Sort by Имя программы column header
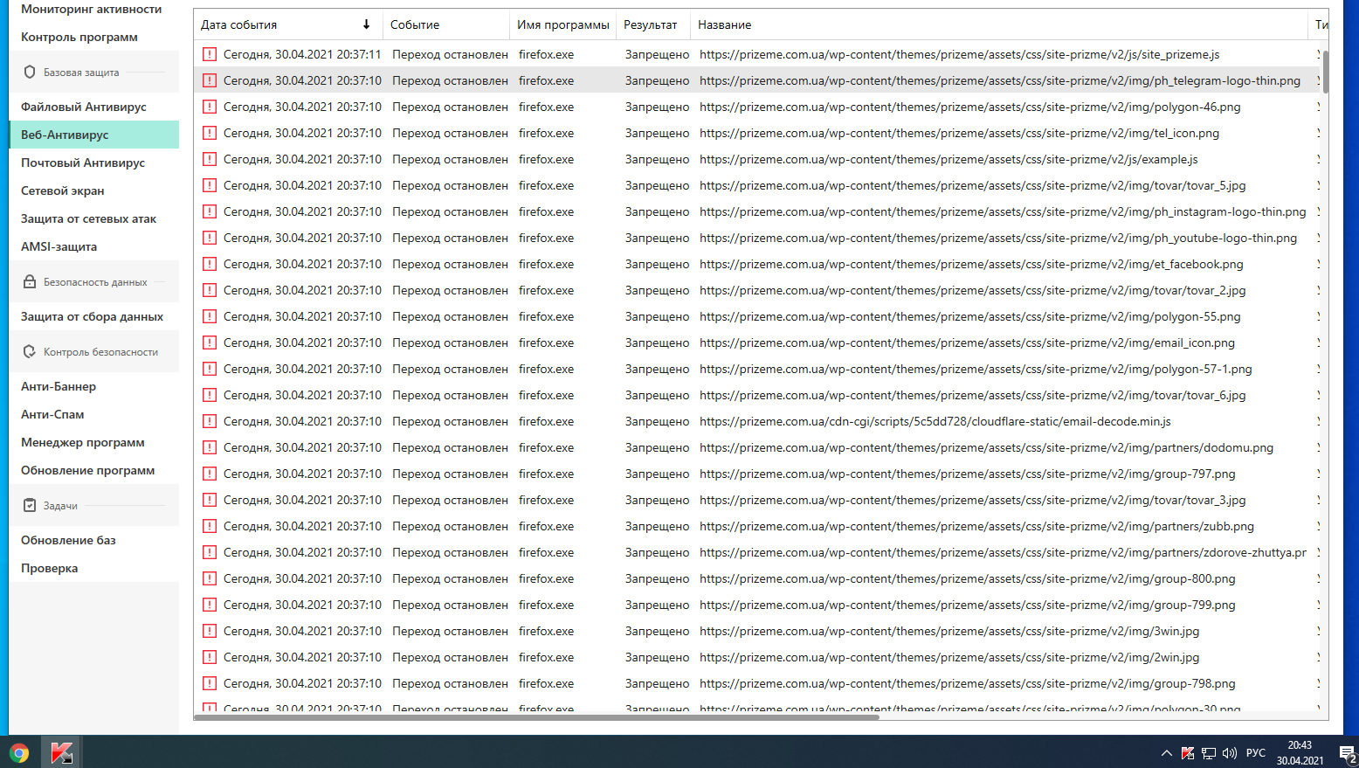Screen dimensions: 1359x768 (x=562, y=24)
